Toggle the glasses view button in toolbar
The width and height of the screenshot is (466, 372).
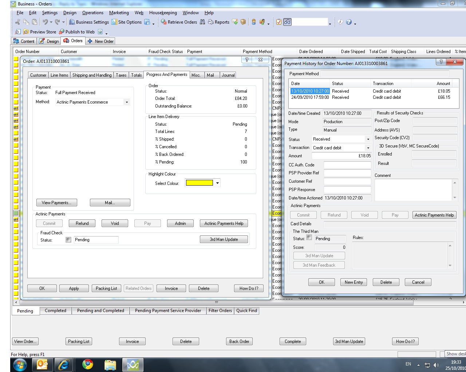[x=288, y=22]
